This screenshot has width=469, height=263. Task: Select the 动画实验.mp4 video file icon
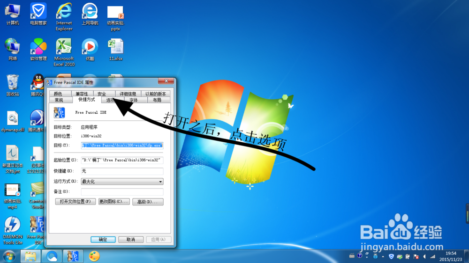12,196
